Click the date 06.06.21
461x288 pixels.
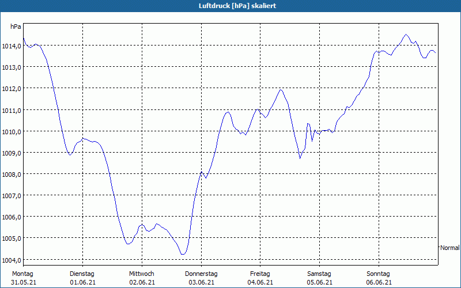[379, 282]
